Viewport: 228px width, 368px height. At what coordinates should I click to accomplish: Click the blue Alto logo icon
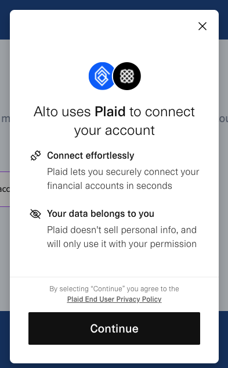pos(102,76)
